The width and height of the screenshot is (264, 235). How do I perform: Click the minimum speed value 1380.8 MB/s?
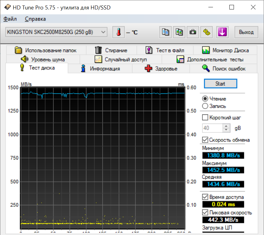click(x=223, y=155)
